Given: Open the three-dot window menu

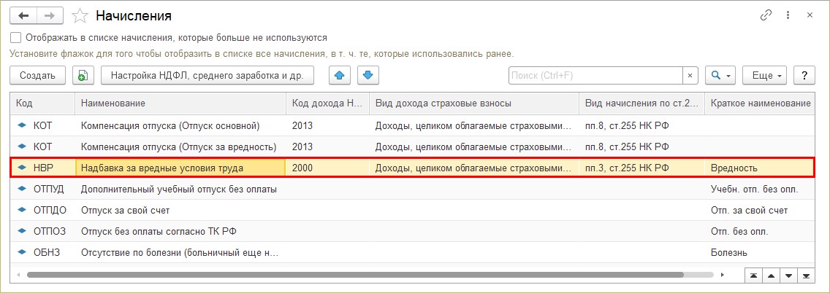Looking at the screenshot, I should click(x=788, y=15).
